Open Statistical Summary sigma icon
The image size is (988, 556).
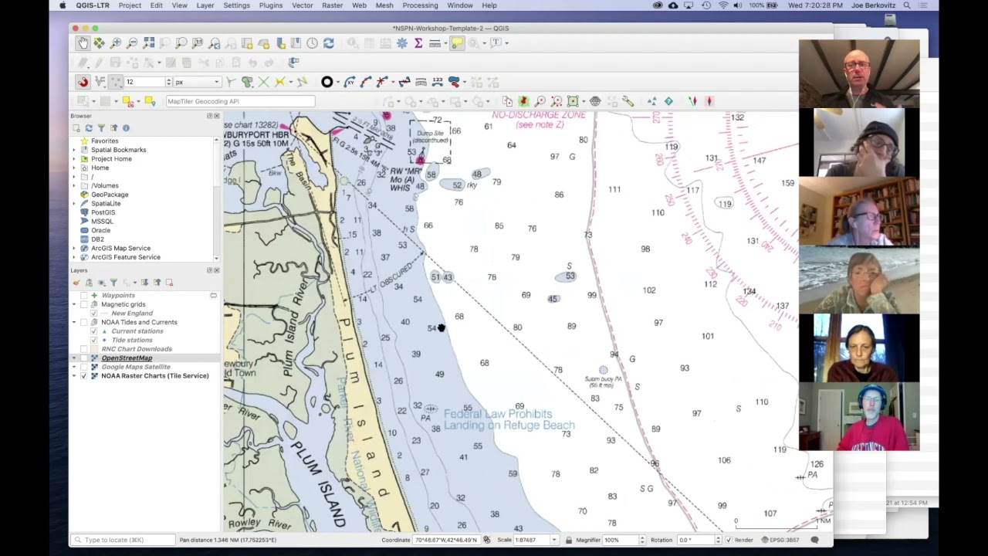tap(418, 43)
